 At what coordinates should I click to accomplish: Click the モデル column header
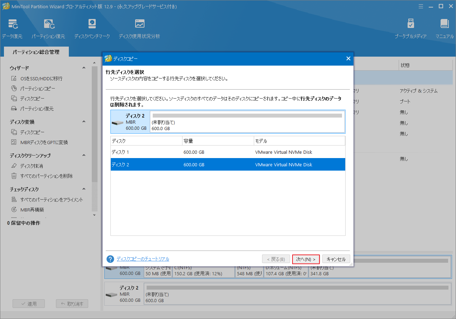click(x=299, y=141)
